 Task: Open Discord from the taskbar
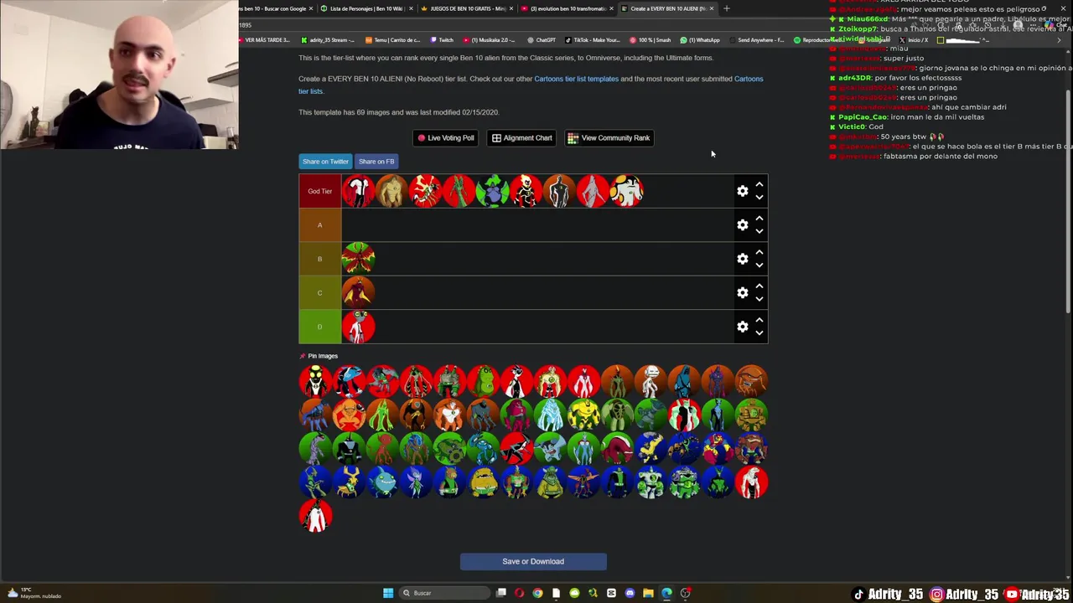[x=630, y=593]
